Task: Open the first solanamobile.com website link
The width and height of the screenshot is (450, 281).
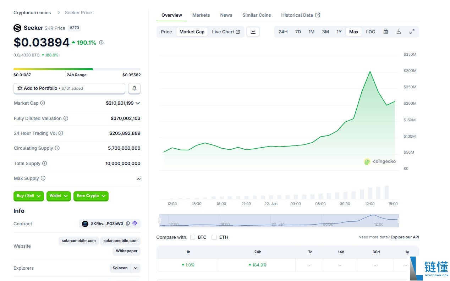Action: (x=79, y=241)
